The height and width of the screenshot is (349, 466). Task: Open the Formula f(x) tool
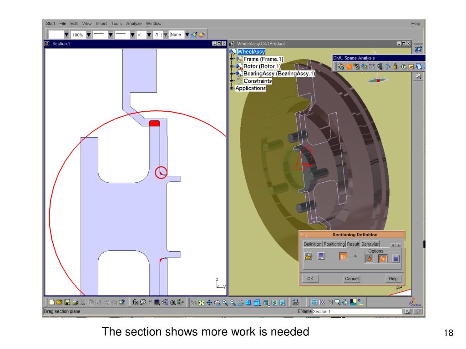click(136, 302)
